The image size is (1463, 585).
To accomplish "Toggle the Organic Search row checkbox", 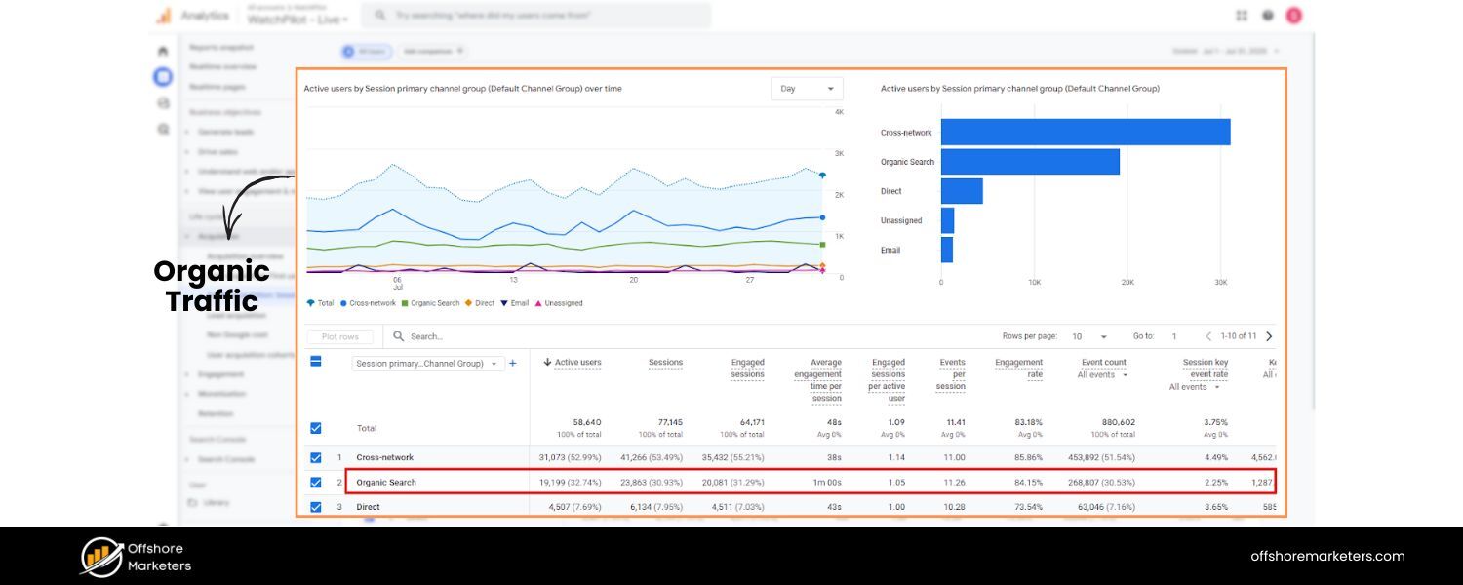I will 316,482.
